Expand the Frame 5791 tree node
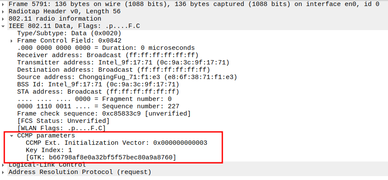 [4, 4]
